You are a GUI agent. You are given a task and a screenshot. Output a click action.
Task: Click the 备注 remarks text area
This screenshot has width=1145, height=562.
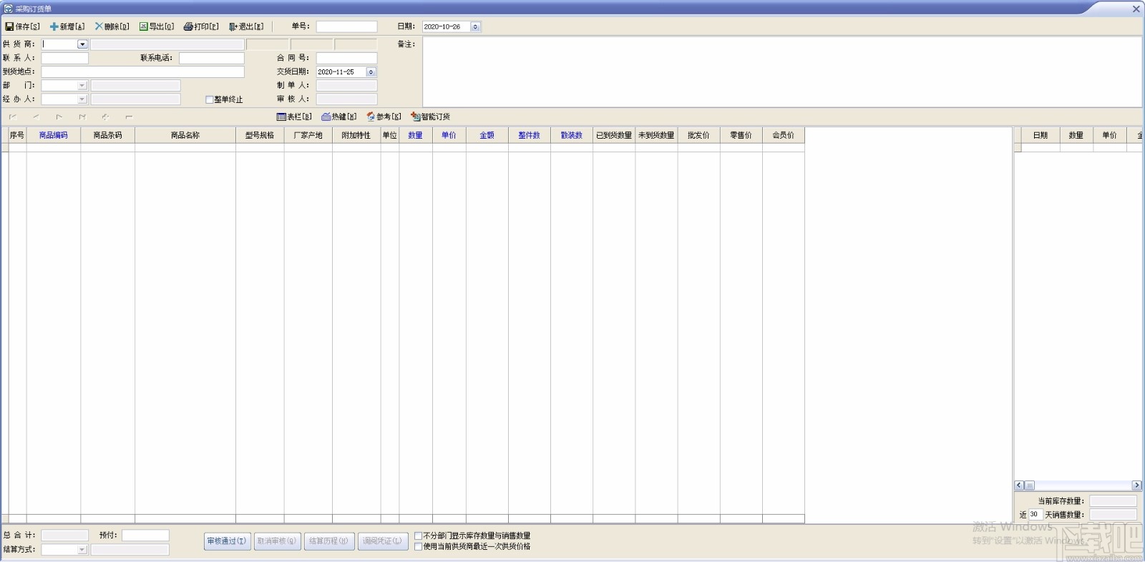[x=782, y=72]
